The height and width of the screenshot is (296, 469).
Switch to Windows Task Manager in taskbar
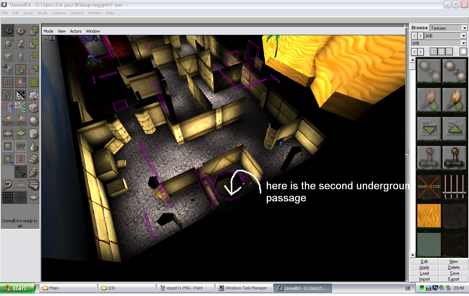click(244, 288)
